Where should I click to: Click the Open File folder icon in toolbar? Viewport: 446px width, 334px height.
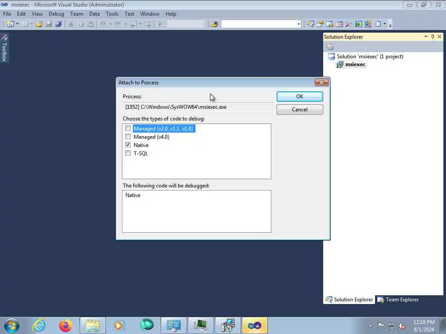[x=39, y=24]
